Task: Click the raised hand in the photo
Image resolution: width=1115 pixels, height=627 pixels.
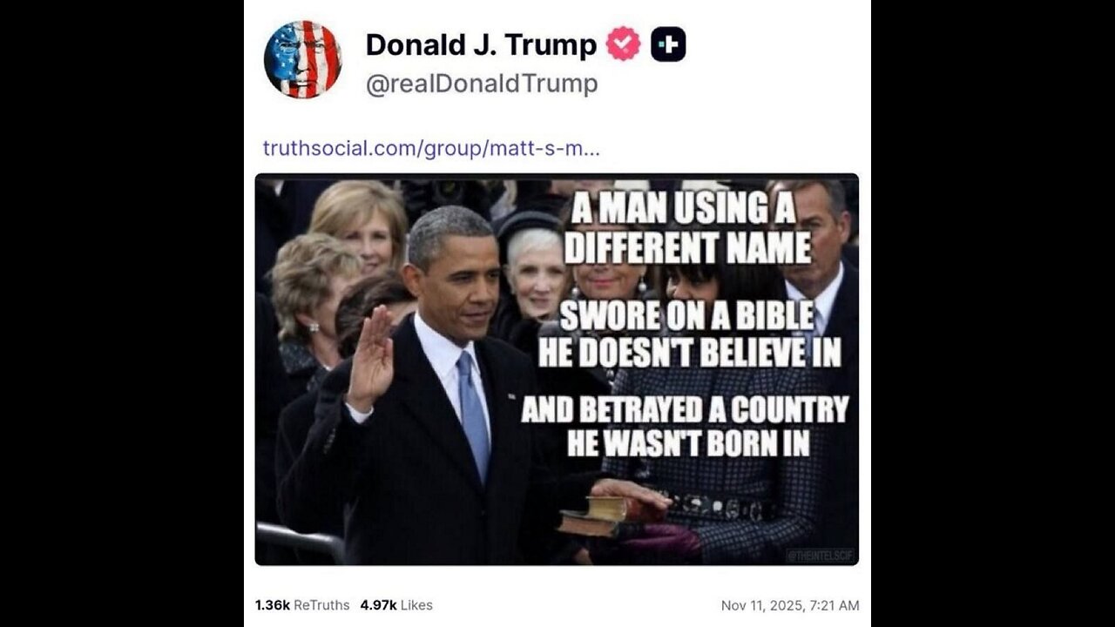Action: 371,359
